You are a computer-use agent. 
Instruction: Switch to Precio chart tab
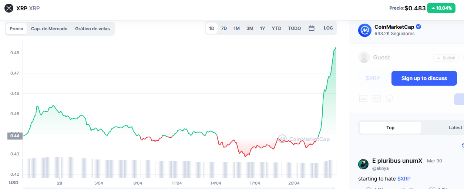click(16, 29)
